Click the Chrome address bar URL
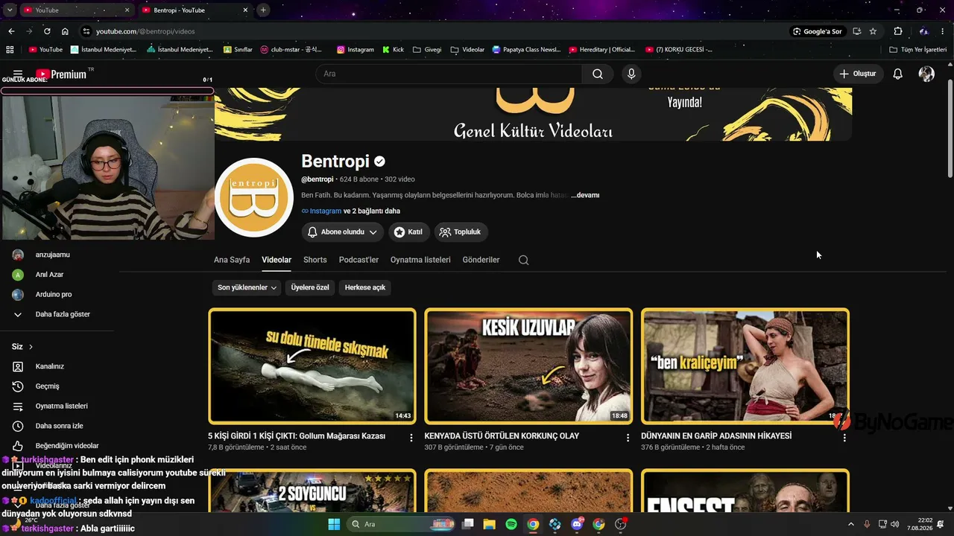 pyautogui.click(x=145, y=31)
